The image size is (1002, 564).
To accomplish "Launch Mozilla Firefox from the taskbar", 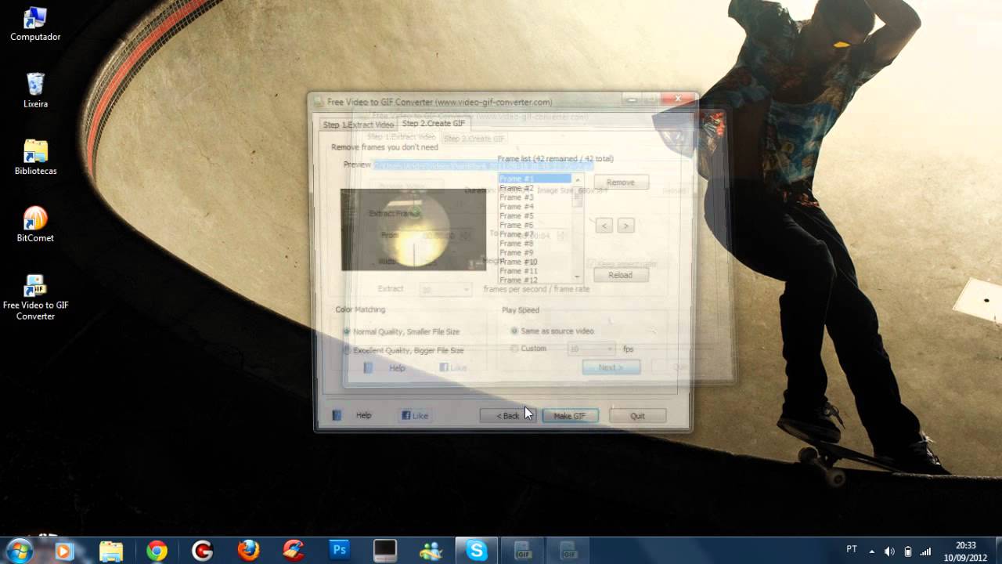I will [248, 551].
